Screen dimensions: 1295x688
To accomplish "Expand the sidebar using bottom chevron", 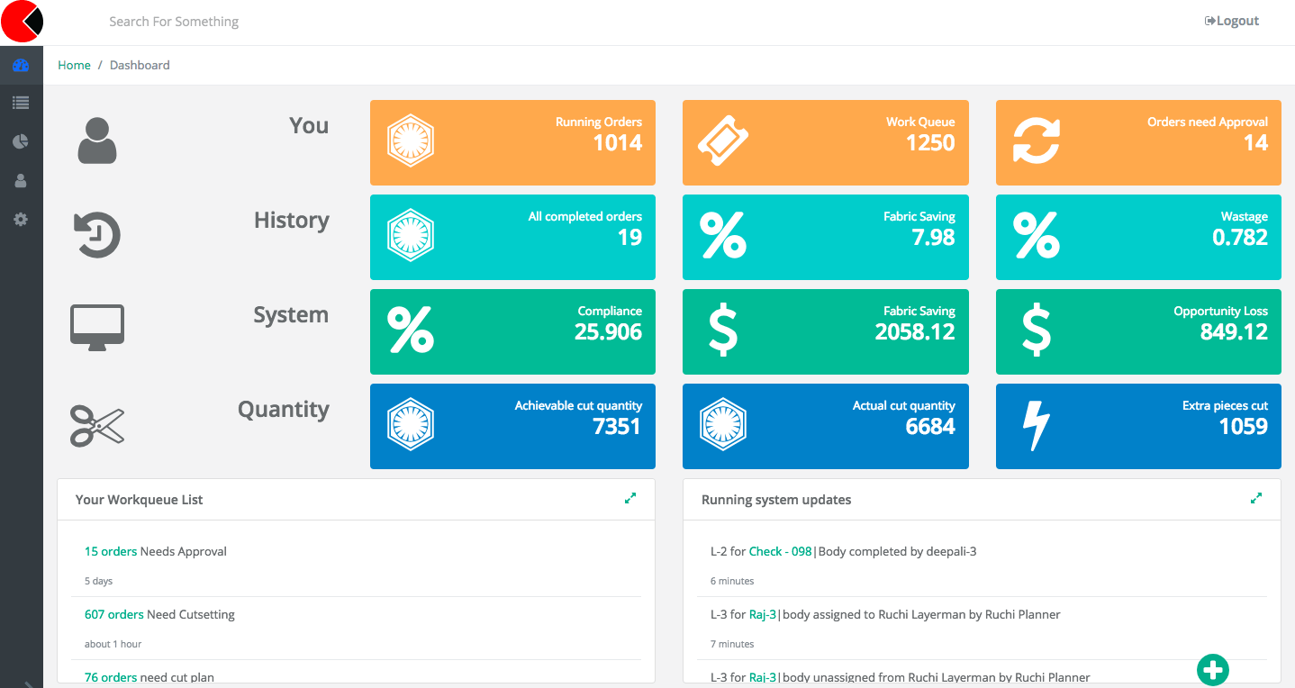I will pyautogui.click(x=28, y=683).
